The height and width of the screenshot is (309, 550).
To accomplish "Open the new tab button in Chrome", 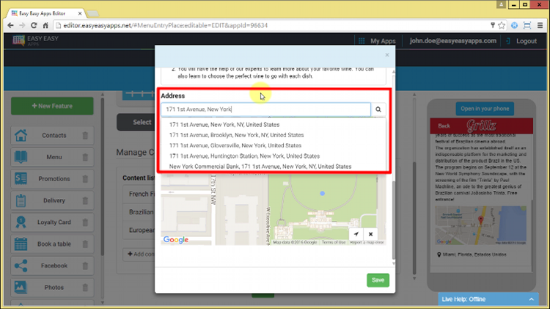I will pyautogui.click(x=92, y=14).
